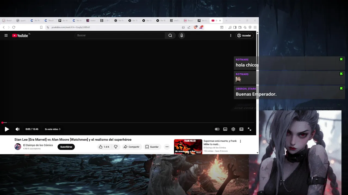
Task: Open the channel avatar beside the video title
Action: point(18,147)
